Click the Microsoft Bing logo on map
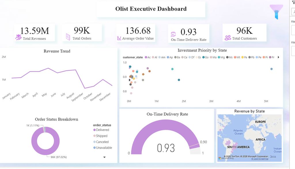The width and height of the screenshot is (295, 169). [226, 158]
